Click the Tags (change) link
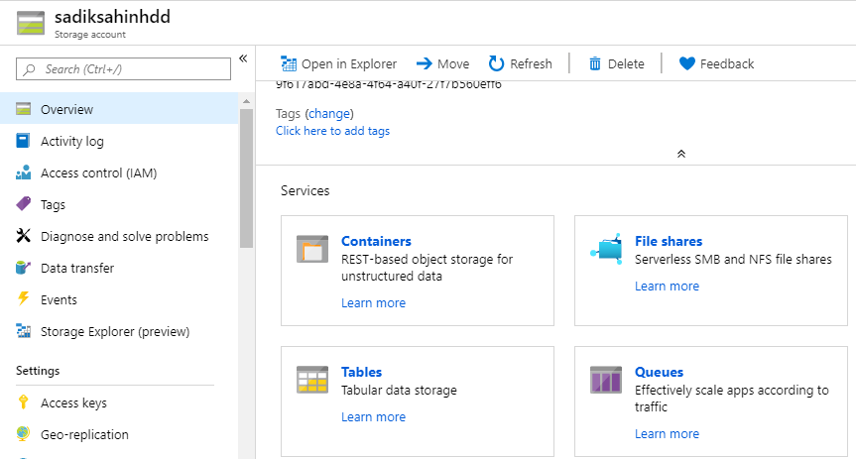The width and height of the screenshot is (856, 459). [329, 114]
